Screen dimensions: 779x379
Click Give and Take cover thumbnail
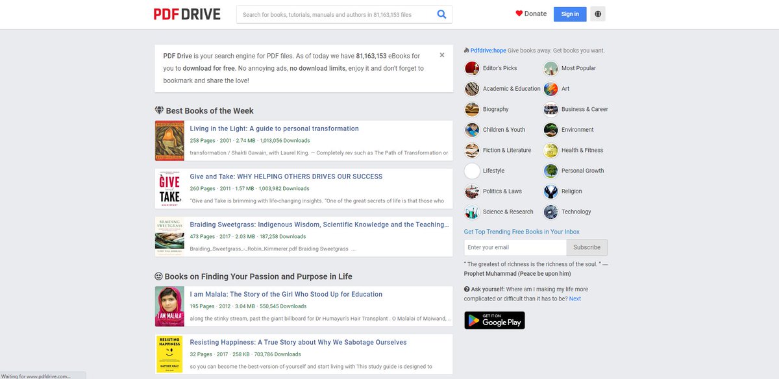[x=169, y=189]
